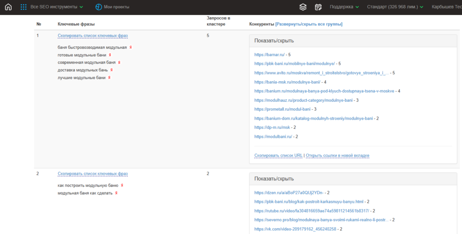Viewport: 462px width, 234px height.
Task: Open the prometall.ru modul-bani link
Action: pyautogui.click(x=282, y=109)
